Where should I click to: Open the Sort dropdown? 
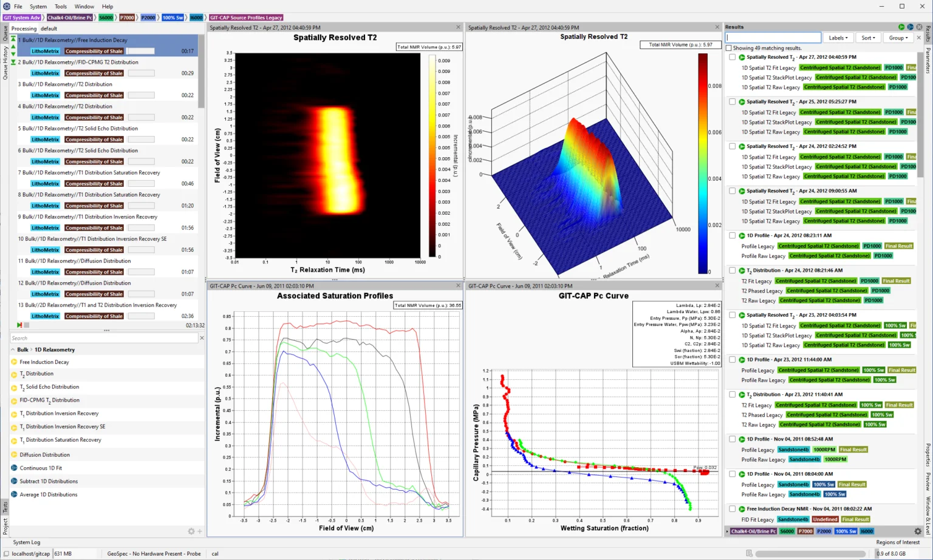coord(869,38)
